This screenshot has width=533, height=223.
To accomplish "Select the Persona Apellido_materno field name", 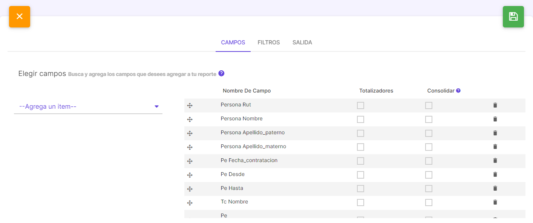I will [x=253, y=146].
